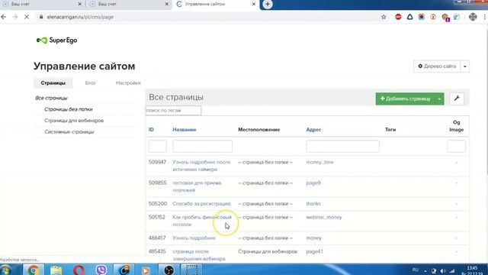Image resolution: width=488 pixels, height=275 pixels.
Task: Open page 'Спасибо за регистрацию'
Action: (x=201, y=204)
